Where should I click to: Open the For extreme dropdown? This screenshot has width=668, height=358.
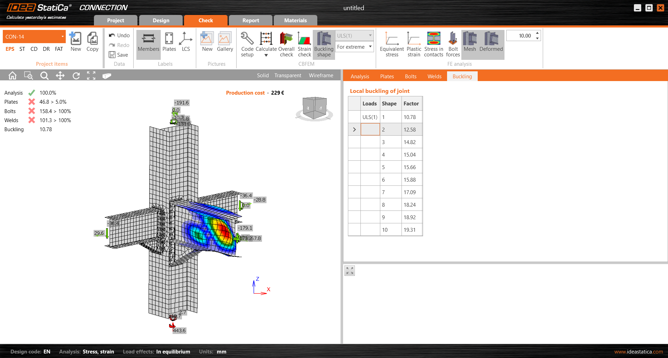[x=370, y=47]
